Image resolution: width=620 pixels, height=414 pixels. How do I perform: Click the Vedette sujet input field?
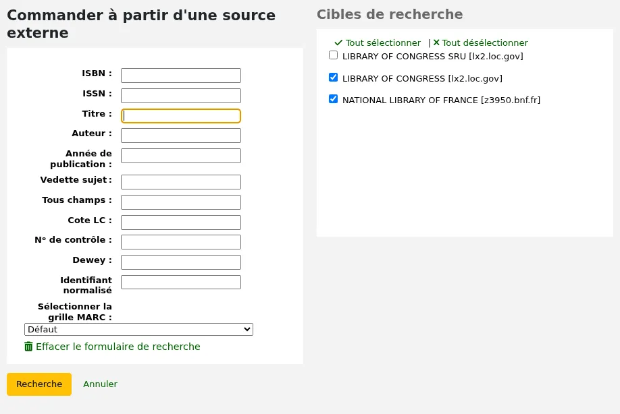point(181,182)
